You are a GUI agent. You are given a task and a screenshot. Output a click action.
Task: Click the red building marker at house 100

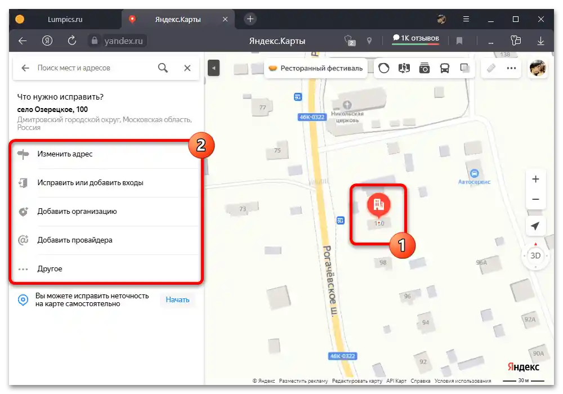[378, 205]
